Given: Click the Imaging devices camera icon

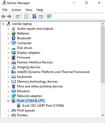Looking at the screenshot, I should click(13, 67).
